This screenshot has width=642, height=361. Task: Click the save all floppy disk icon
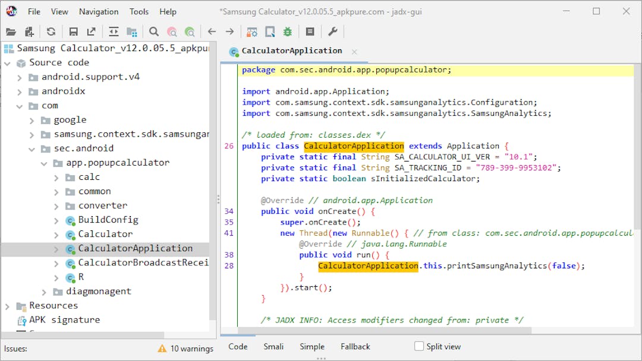click(x=73, y=32)
